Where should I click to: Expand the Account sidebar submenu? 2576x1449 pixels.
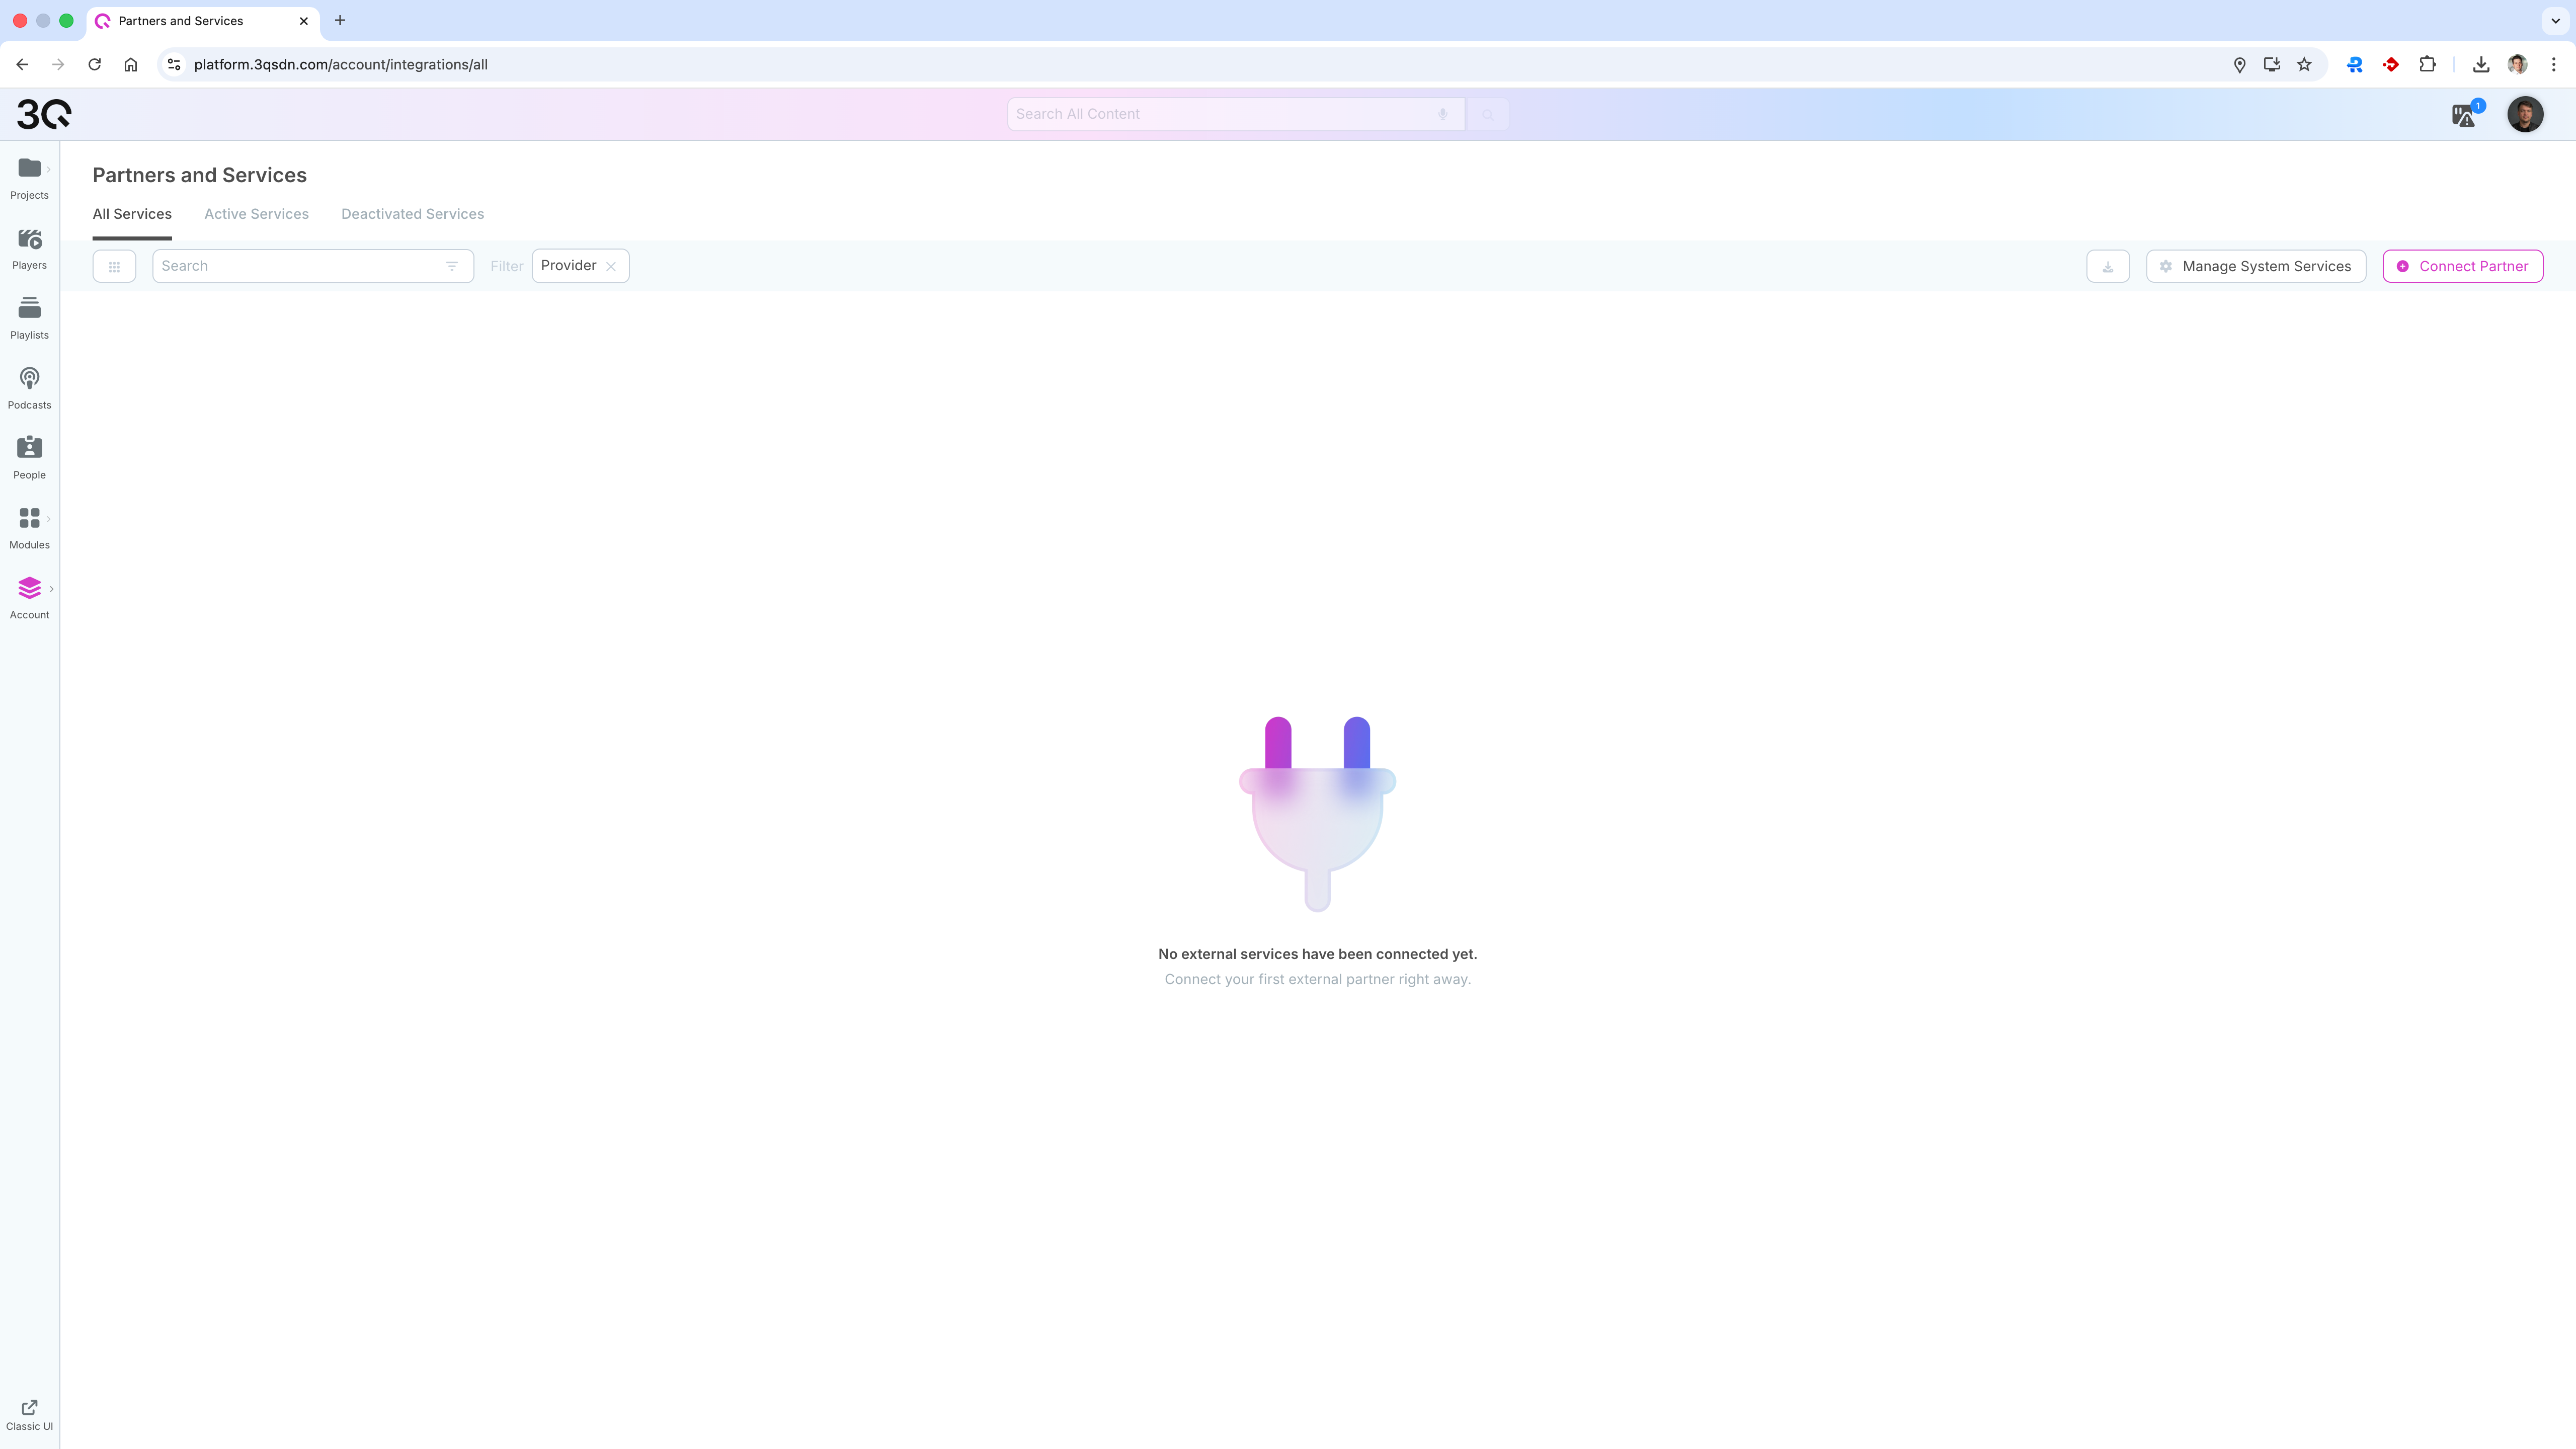[x=51, y=589]
